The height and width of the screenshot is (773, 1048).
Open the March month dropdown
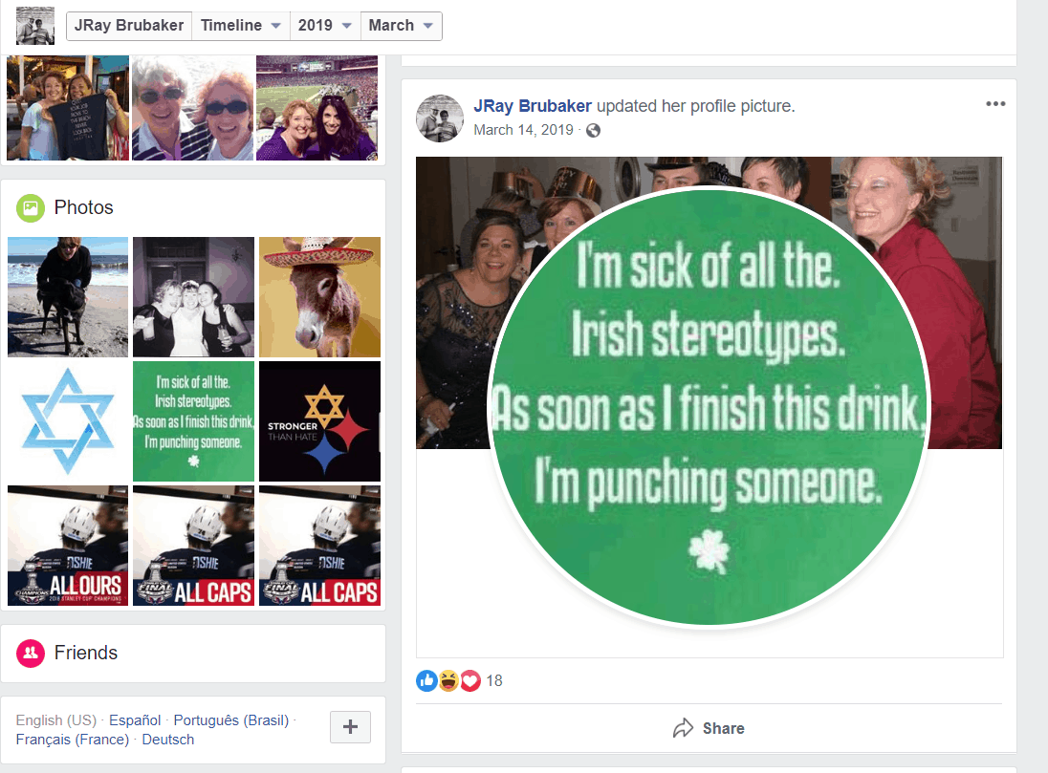(x=401, y=26)
